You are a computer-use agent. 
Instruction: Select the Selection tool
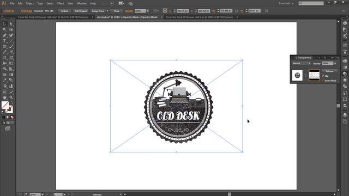coord(4,24)
